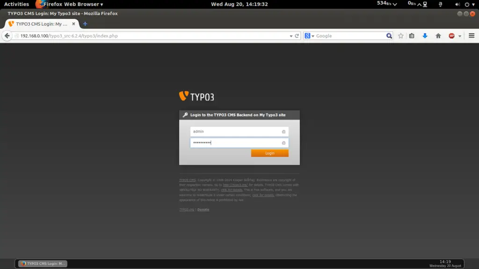Minimize the Firefox window
Viewport: 479px width, 269px height.
pos(459,14)
